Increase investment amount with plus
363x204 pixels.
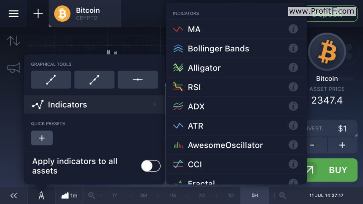click(x=342, y=145)
